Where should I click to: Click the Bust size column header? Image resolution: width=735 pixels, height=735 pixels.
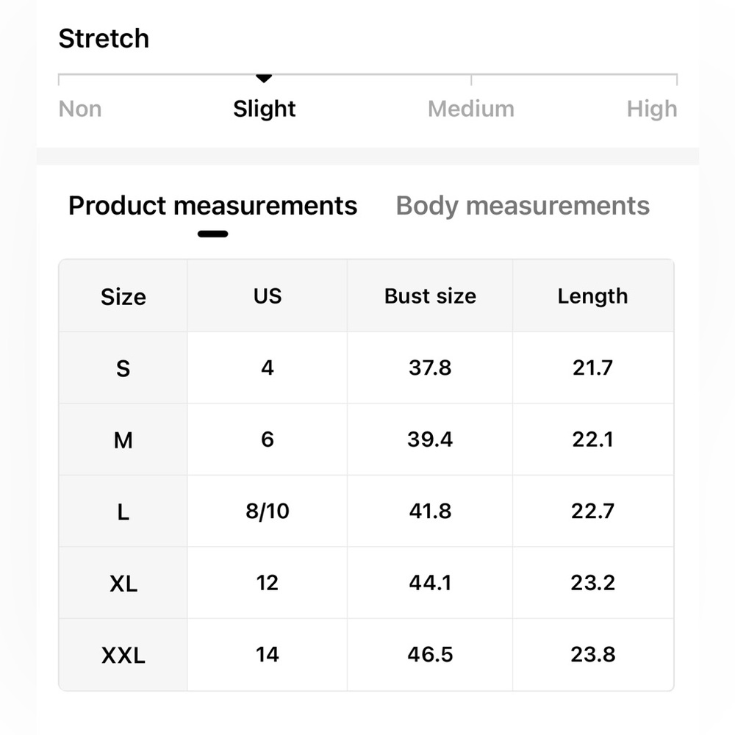click(x=430, y=295)
